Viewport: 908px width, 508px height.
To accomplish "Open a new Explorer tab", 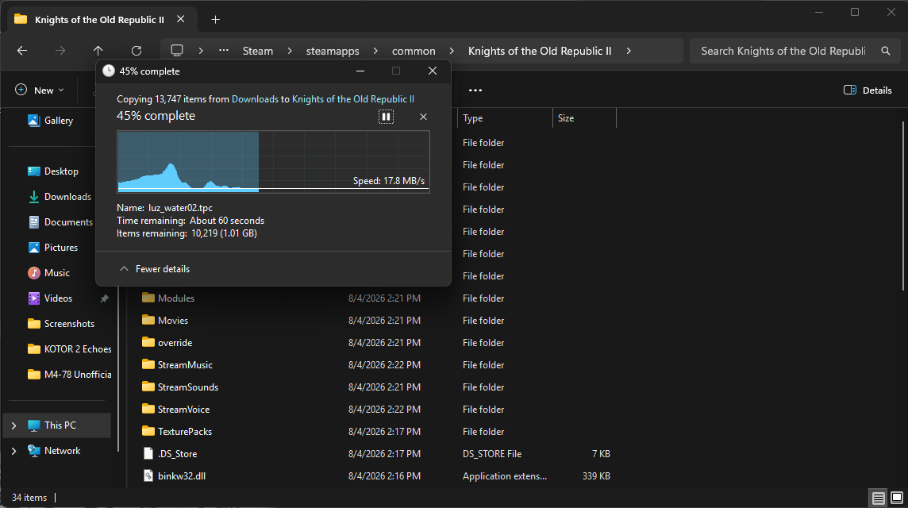I will coord(215,20).
